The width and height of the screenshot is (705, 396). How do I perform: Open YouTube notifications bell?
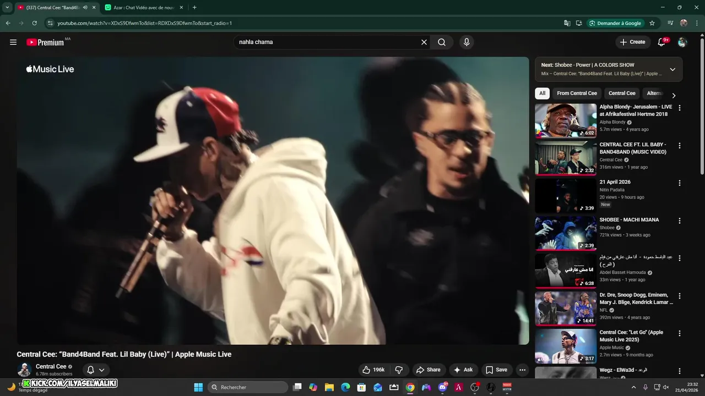(x=662, y=42)
